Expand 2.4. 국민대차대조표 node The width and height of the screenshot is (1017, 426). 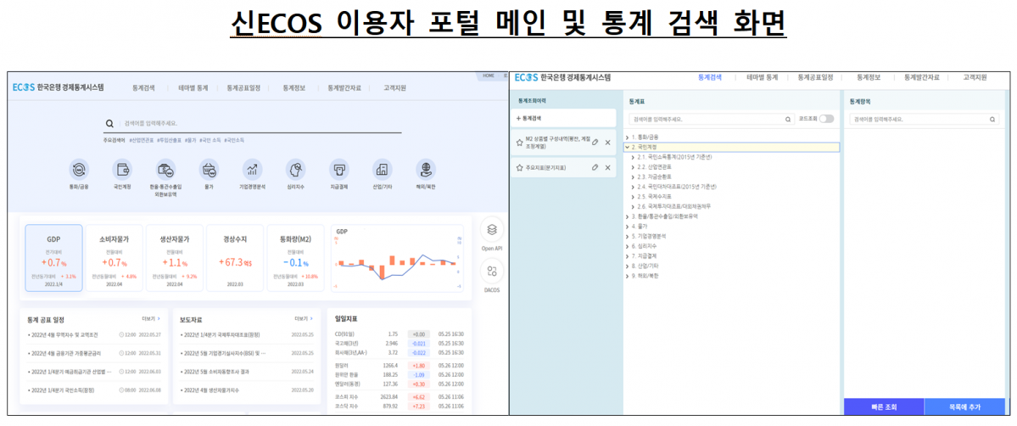pyautogui.click(x=634, y=187)
